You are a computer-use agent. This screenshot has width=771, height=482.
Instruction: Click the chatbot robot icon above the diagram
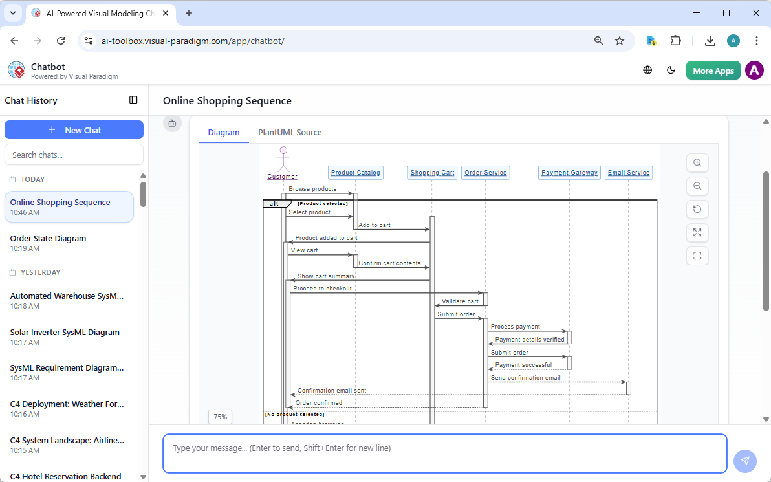tap(172, 123)
